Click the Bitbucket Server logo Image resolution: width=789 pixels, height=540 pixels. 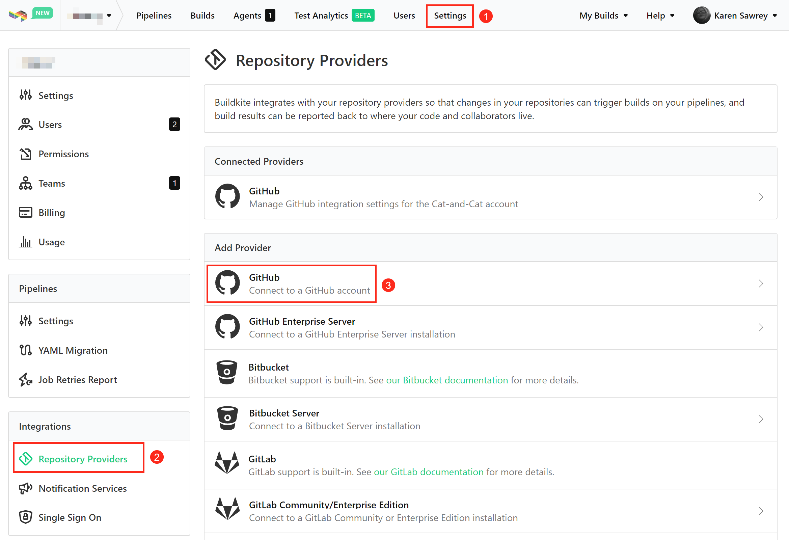227,418
